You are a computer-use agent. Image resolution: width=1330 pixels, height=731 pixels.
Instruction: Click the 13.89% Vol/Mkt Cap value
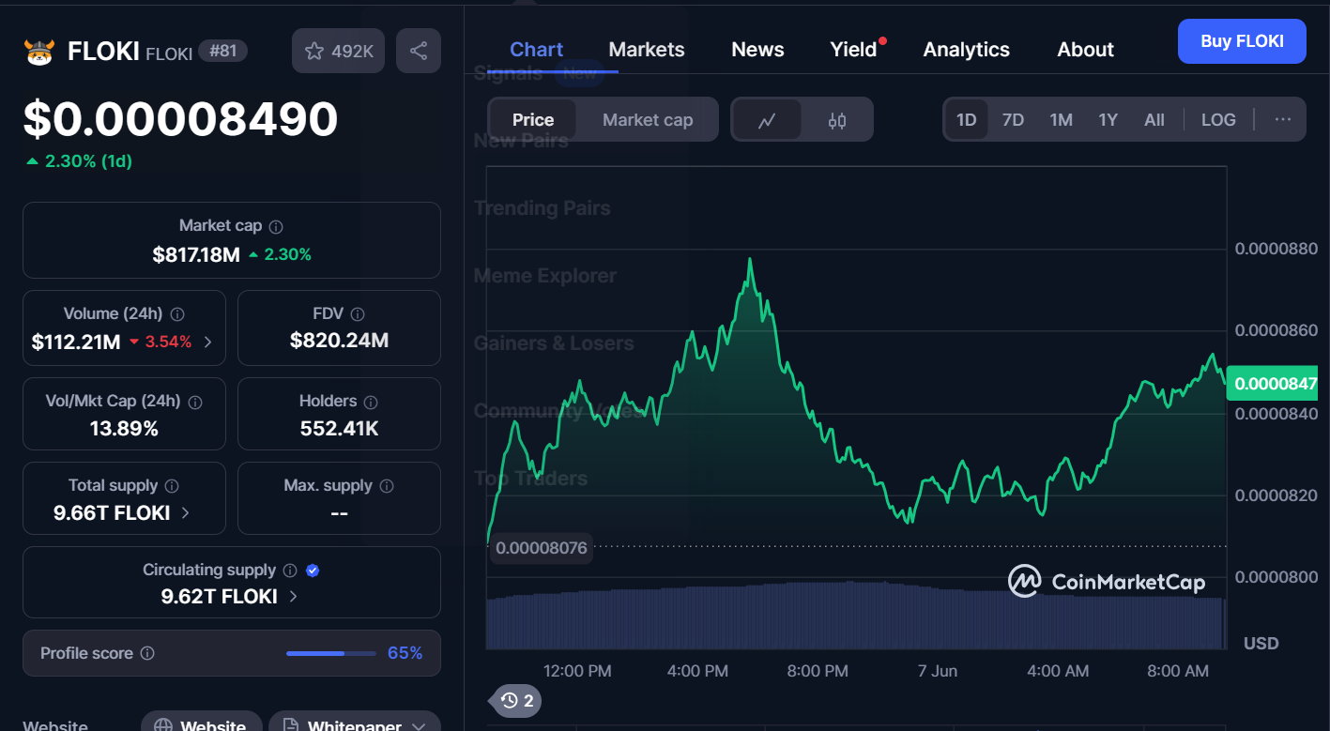coord(124,429)
